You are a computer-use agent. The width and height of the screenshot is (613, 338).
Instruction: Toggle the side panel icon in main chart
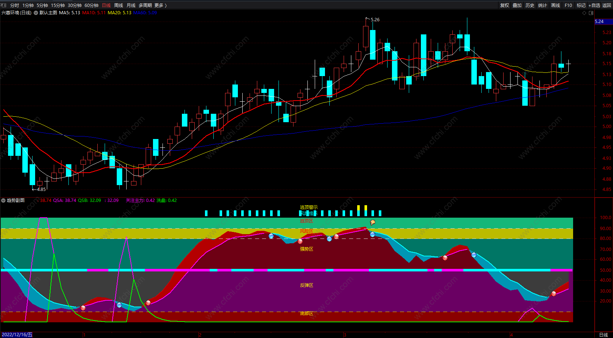coord(591,13)
